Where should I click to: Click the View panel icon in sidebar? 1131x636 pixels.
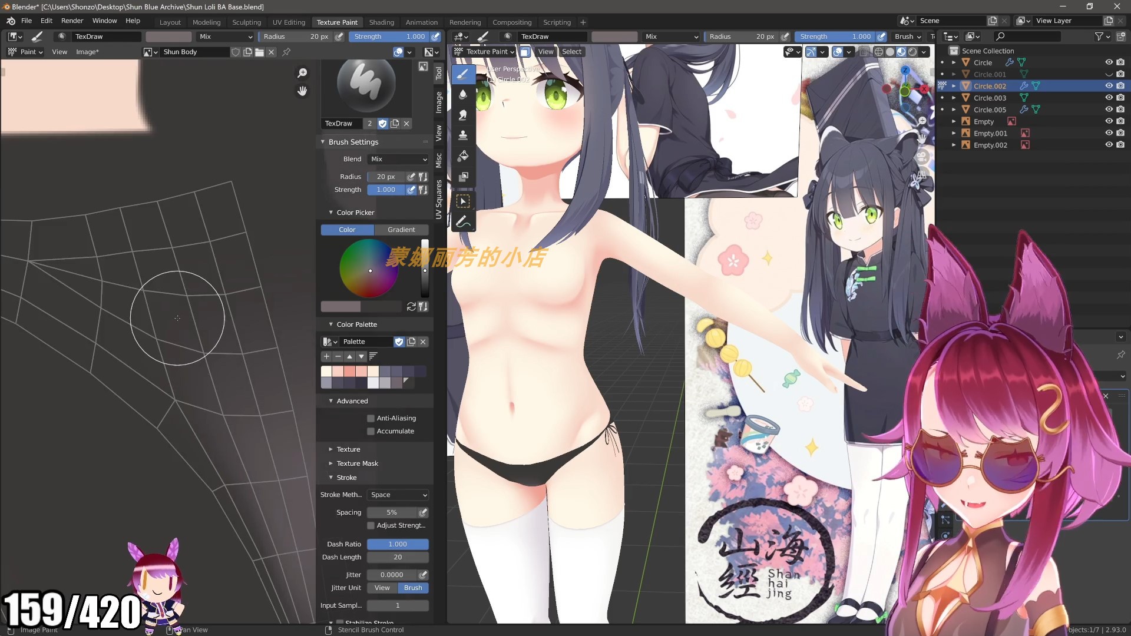441,134
